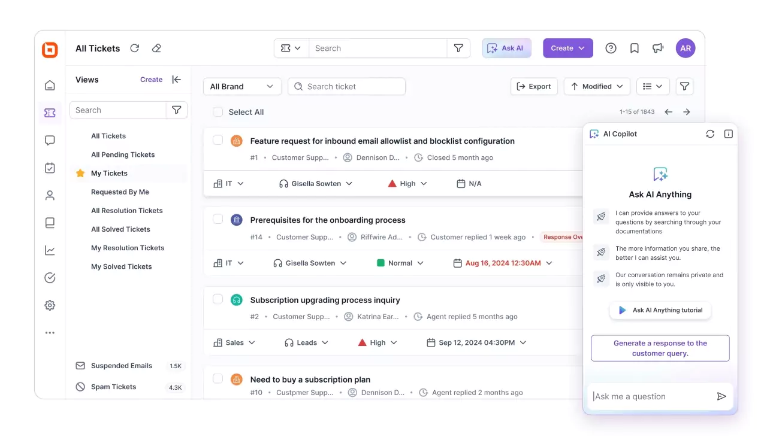Screen dimensions: 764x437
Task: Click Generate a response to customer query
Action: [x=660, y=348]
